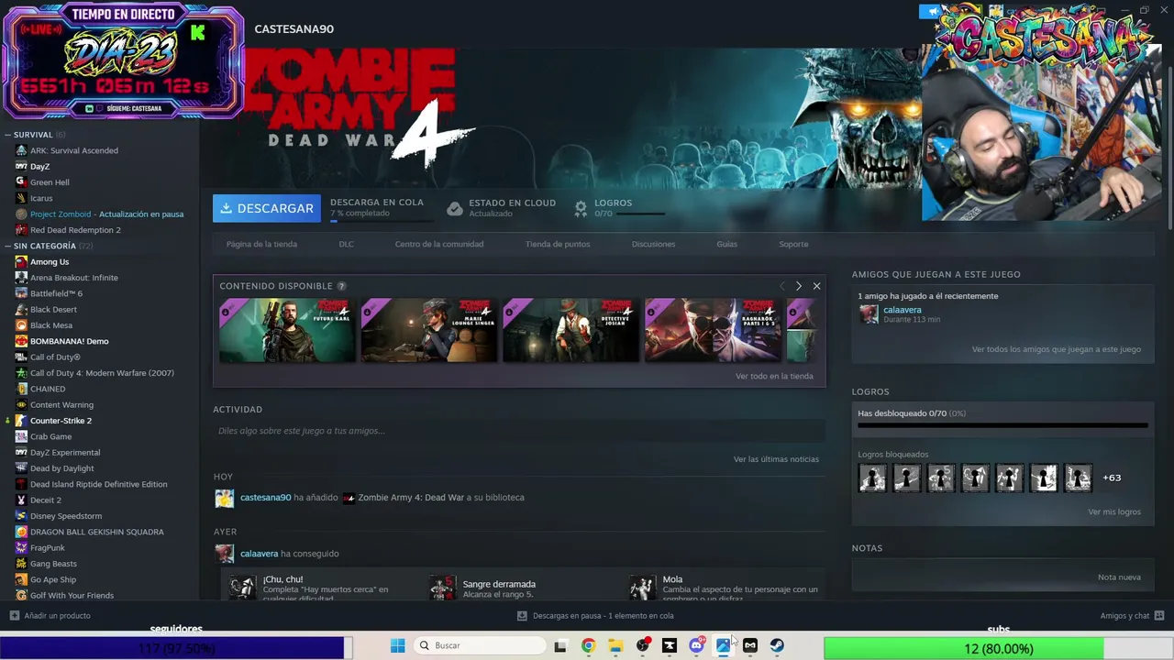
Task: Click the Among Us game icon
Action: click(x=21, y=261)
